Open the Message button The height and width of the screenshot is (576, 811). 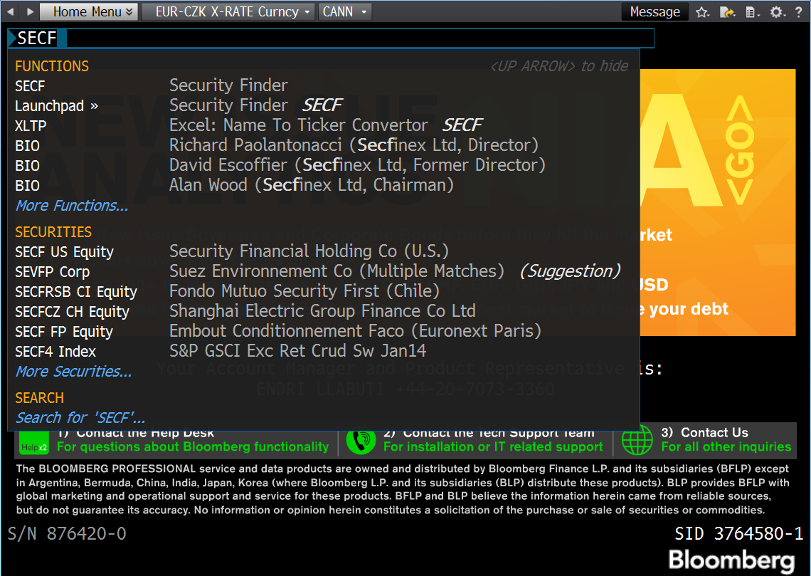coord(654,11)
